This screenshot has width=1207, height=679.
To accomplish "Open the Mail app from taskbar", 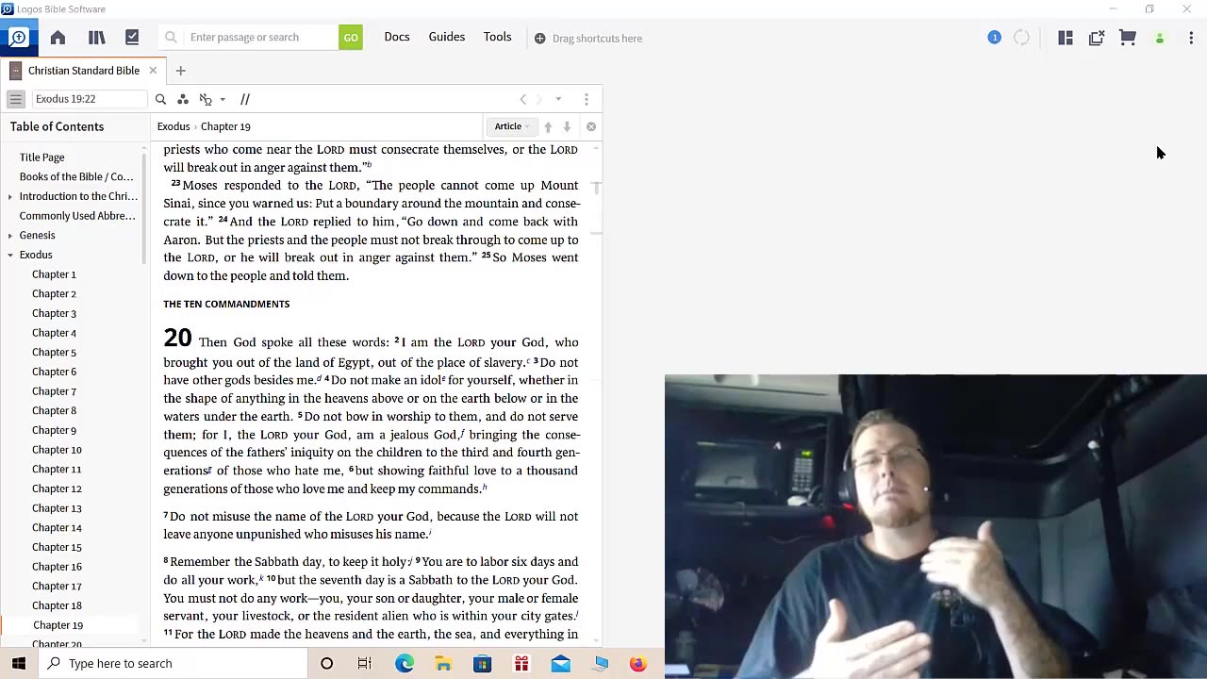I will [x=560, y=663].
